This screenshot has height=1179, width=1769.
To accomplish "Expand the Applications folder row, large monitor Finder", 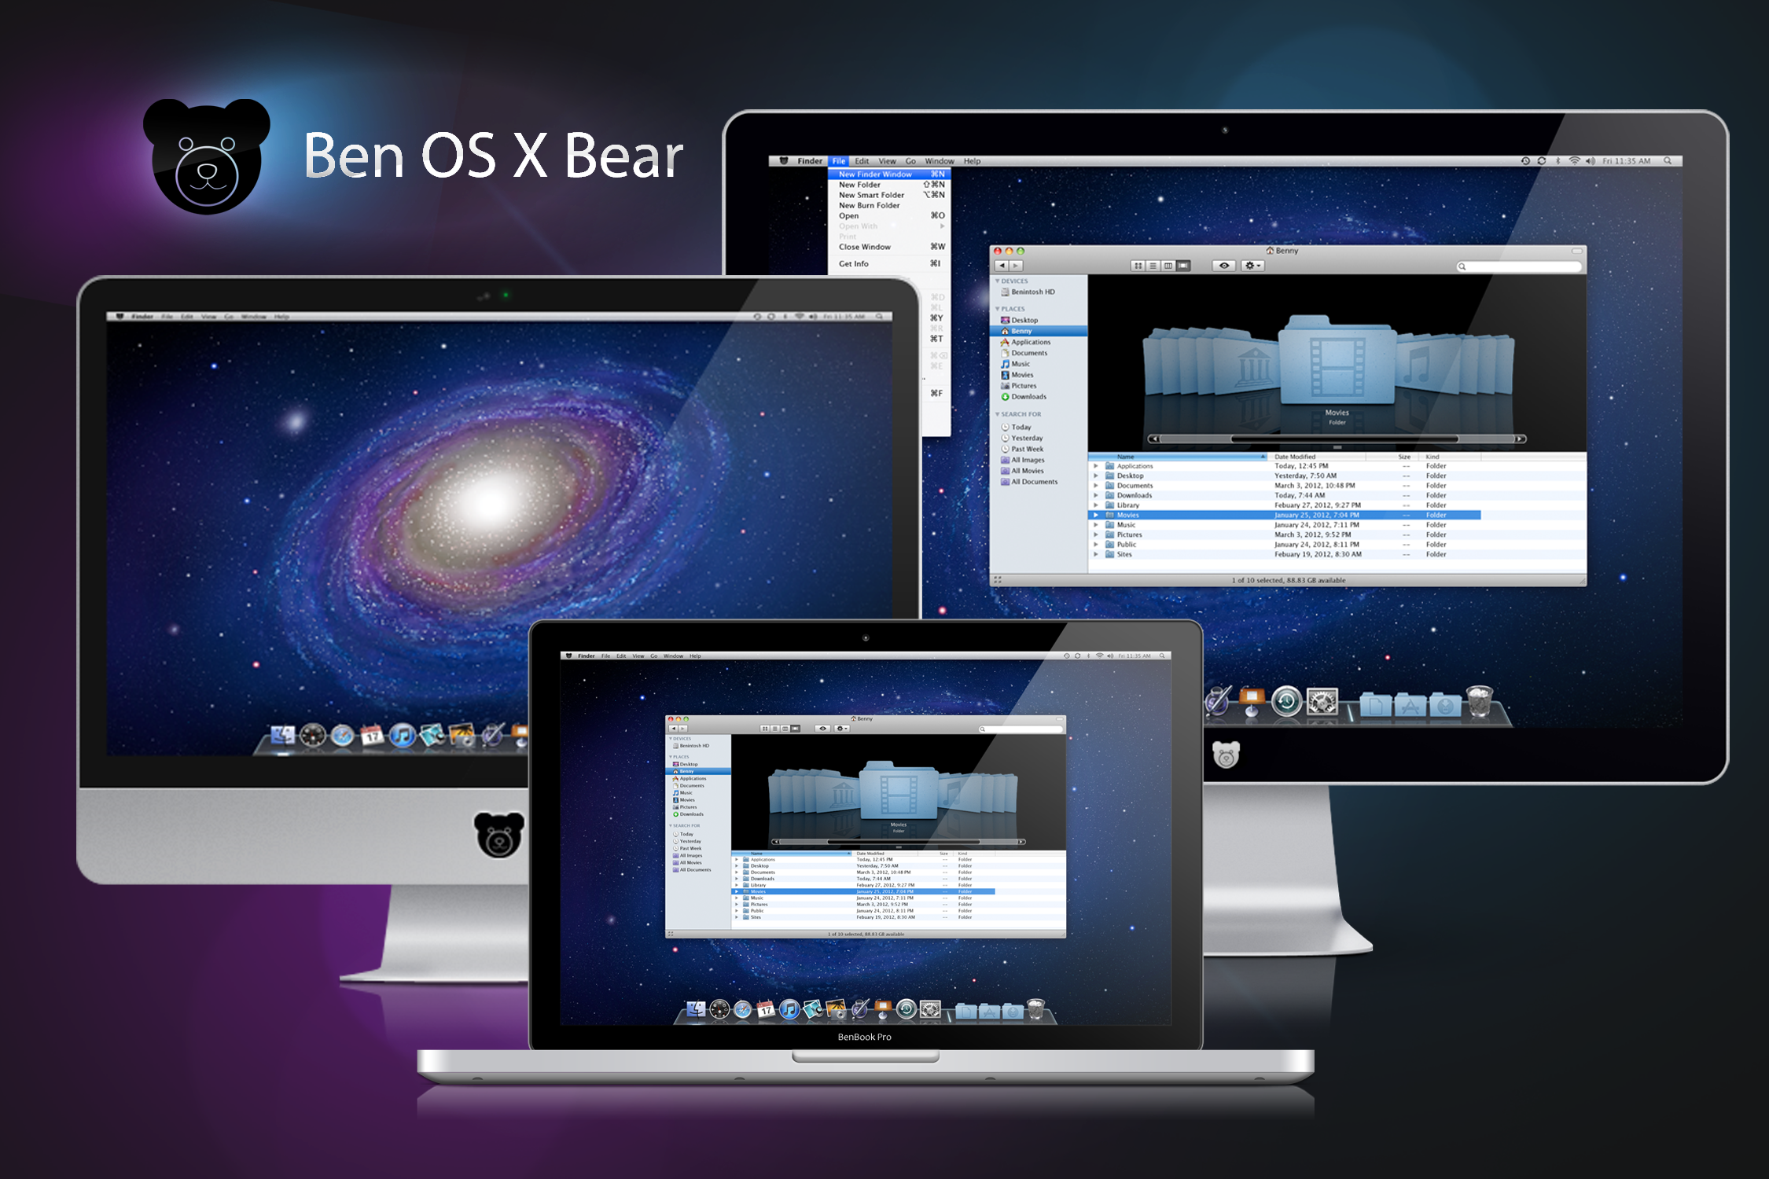I will click(x=1096, y=466).
